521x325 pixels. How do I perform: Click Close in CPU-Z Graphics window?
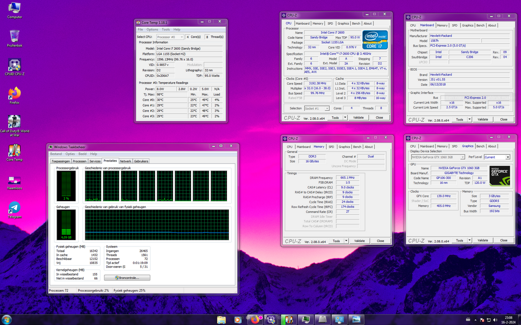504,240
